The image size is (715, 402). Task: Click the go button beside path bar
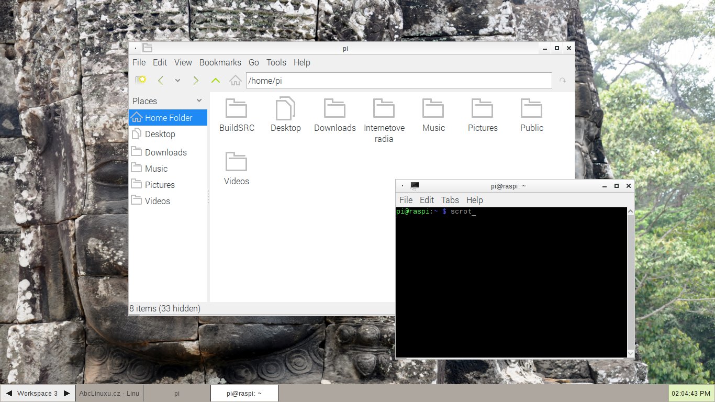tap(563, 81)
